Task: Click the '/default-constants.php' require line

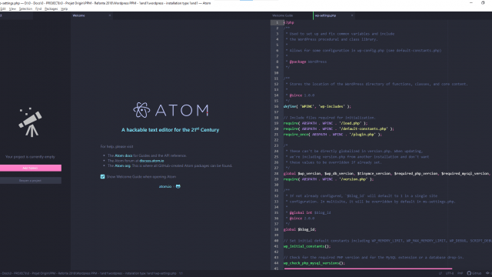Action: [339, 128]
